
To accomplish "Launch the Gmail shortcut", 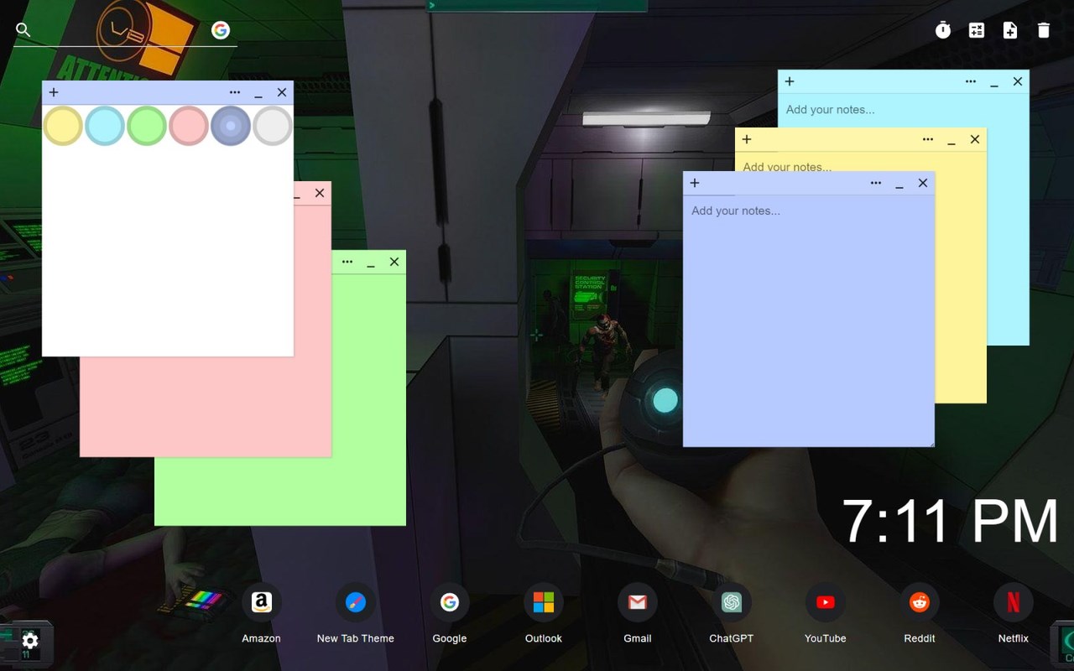I will pyautogui.click(x=638, y=614).
